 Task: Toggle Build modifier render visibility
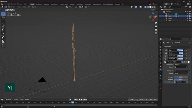tap(182, 53)
